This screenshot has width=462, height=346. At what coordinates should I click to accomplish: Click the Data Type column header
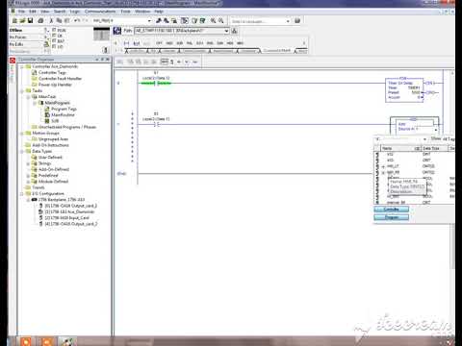(x=435, y=148)
